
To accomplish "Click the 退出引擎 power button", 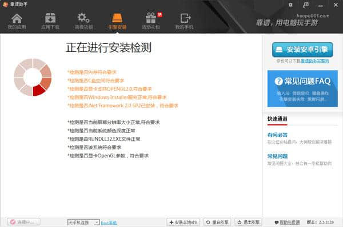I will [x=249, y=222].
